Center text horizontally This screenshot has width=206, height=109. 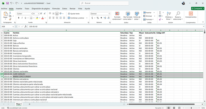click(53, 18)
